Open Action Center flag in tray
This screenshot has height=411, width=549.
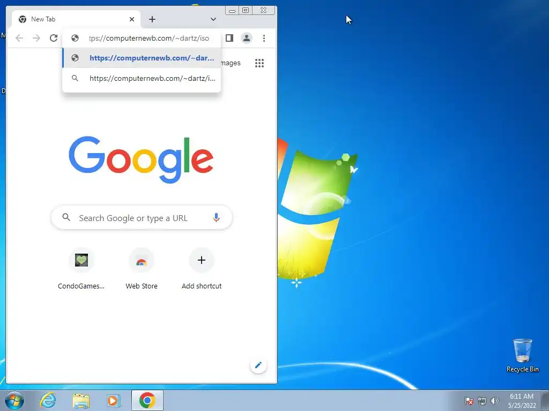tap(469, 401)
